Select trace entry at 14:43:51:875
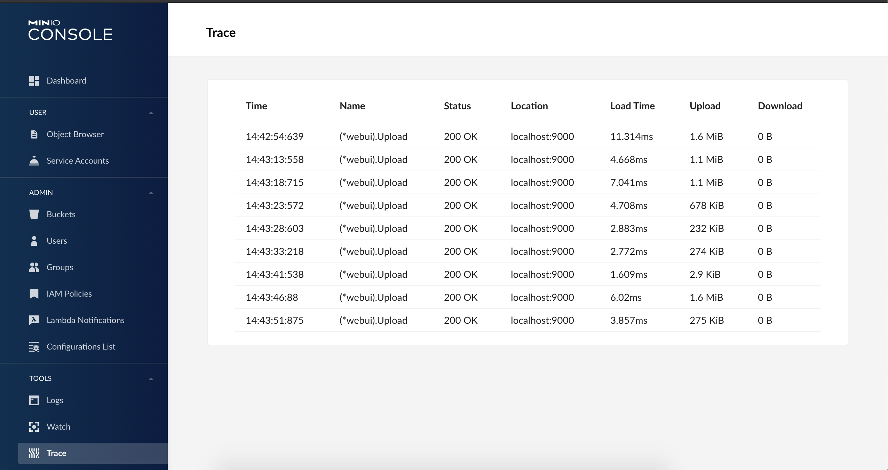888x470 pixels. (528, 320)
